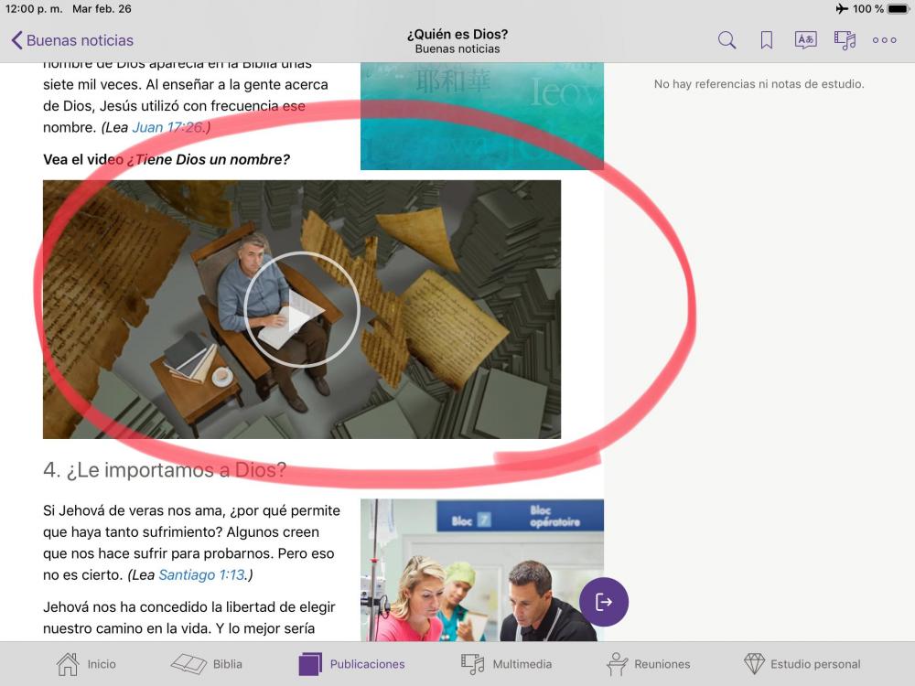Image resolution: width=915 pixels, height=686 pixels.
Task: Open the three-dot more options menu
Action: (884, 40)
